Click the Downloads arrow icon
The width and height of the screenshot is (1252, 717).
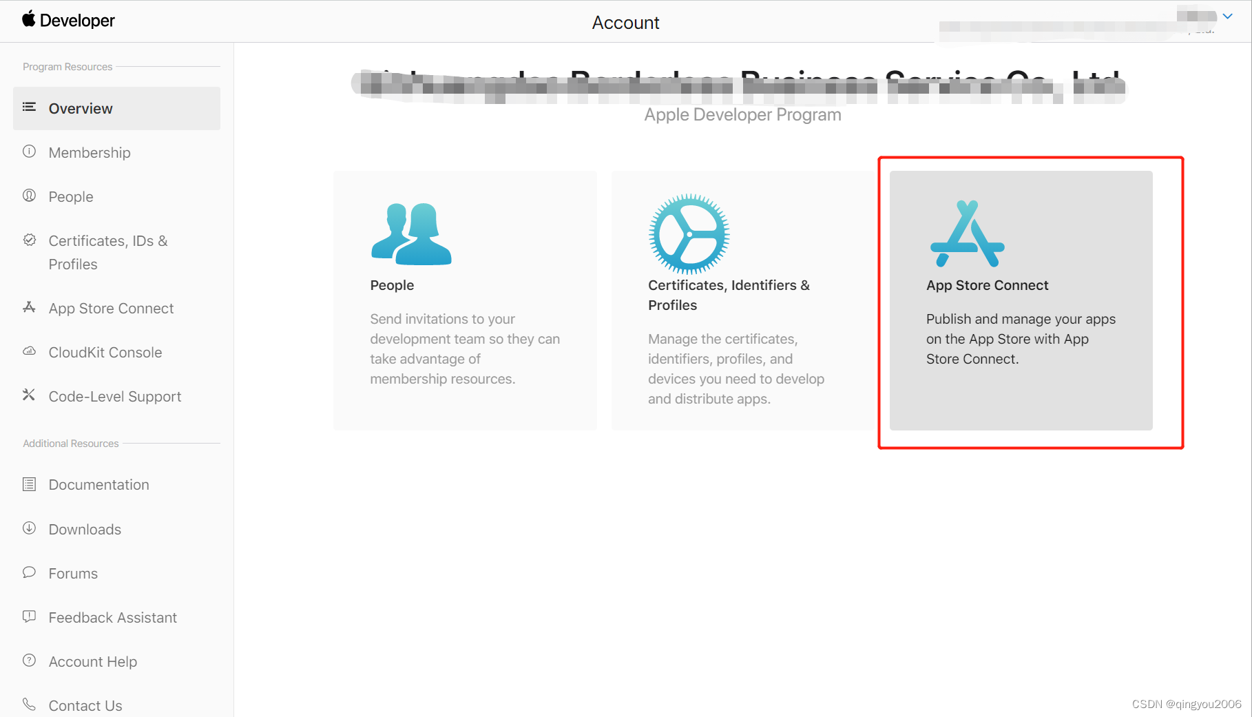click(x=29, y=528)
